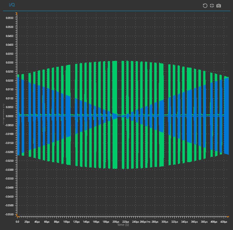Click the 100µs time axis label

[x=66, y=222]
